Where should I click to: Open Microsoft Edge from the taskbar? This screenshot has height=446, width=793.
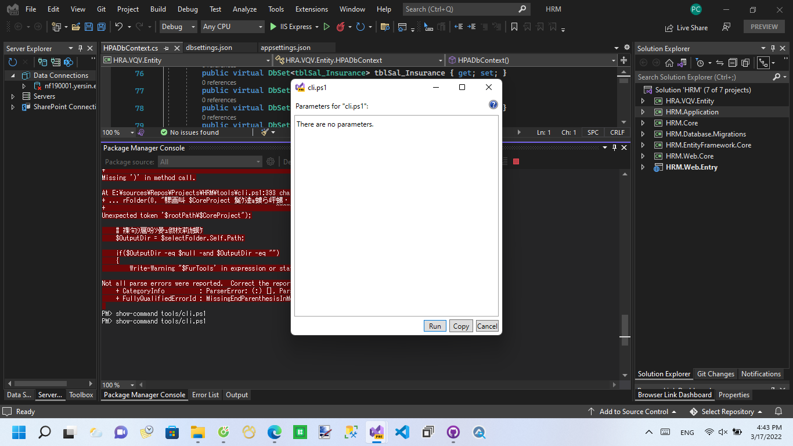pyautogui.click(x=274, y=432)
